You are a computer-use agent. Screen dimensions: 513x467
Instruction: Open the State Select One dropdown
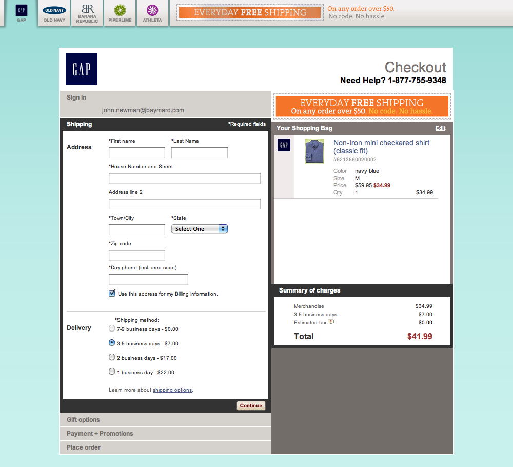199,228
